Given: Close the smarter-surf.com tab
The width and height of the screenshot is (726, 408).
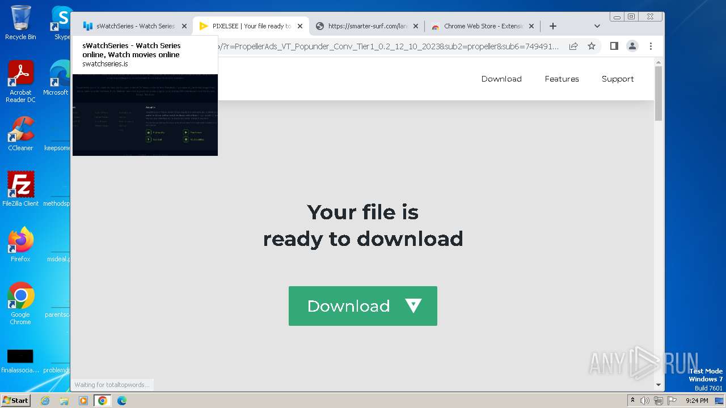Looking at the screenshot, I should (x=416, y=26).
